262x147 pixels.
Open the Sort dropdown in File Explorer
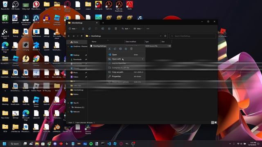coord(126,29)
